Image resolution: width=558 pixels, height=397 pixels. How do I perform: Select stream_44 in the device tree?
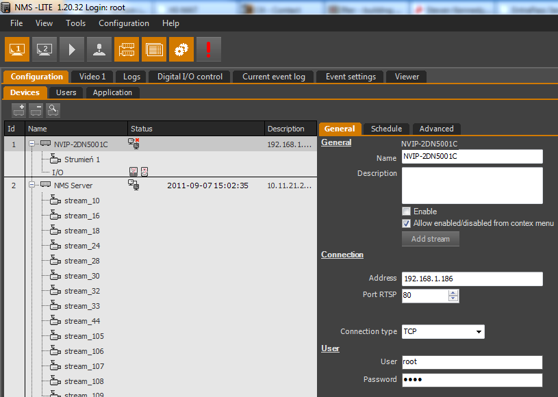pyautogui.click(x=82, y=321)
